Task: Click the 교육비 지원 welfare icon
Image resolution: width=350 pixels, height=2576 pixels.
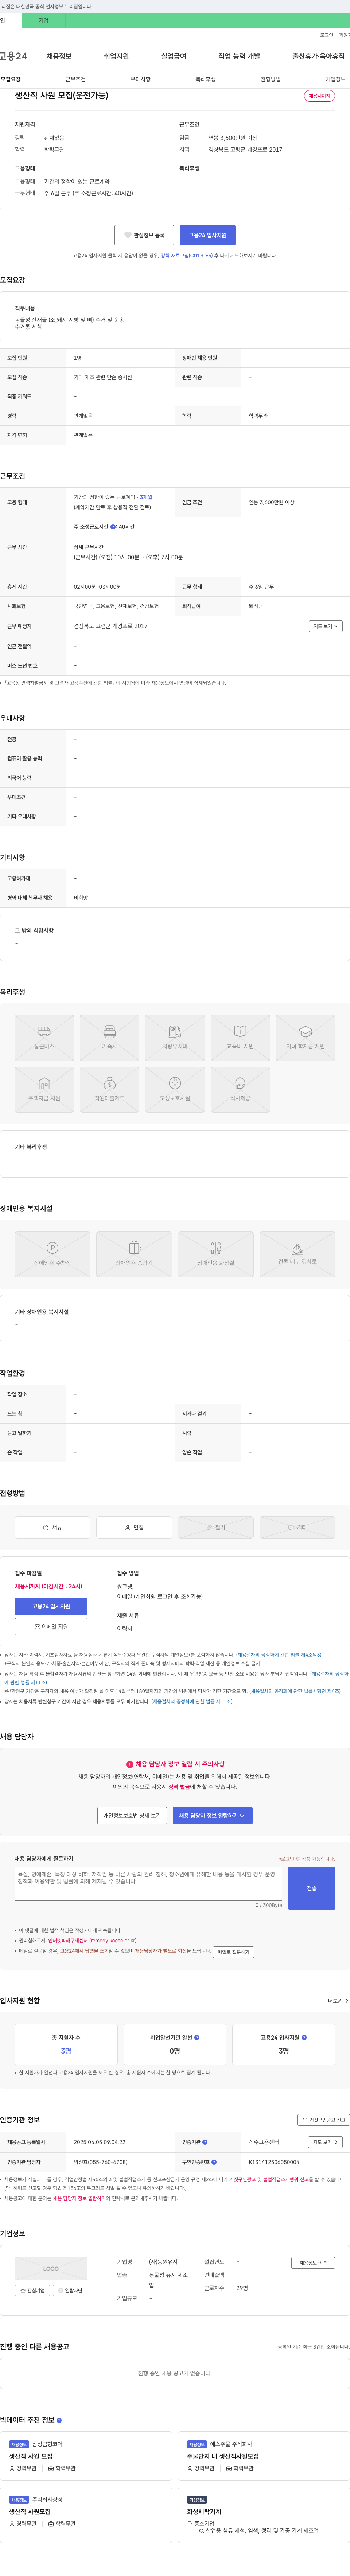Action: click(x=240, y=1037)
